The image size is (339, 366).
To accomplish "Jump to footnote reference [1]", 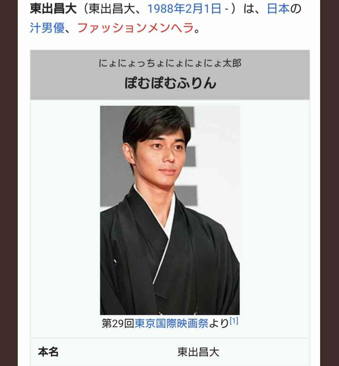I will tap(234, 321).
